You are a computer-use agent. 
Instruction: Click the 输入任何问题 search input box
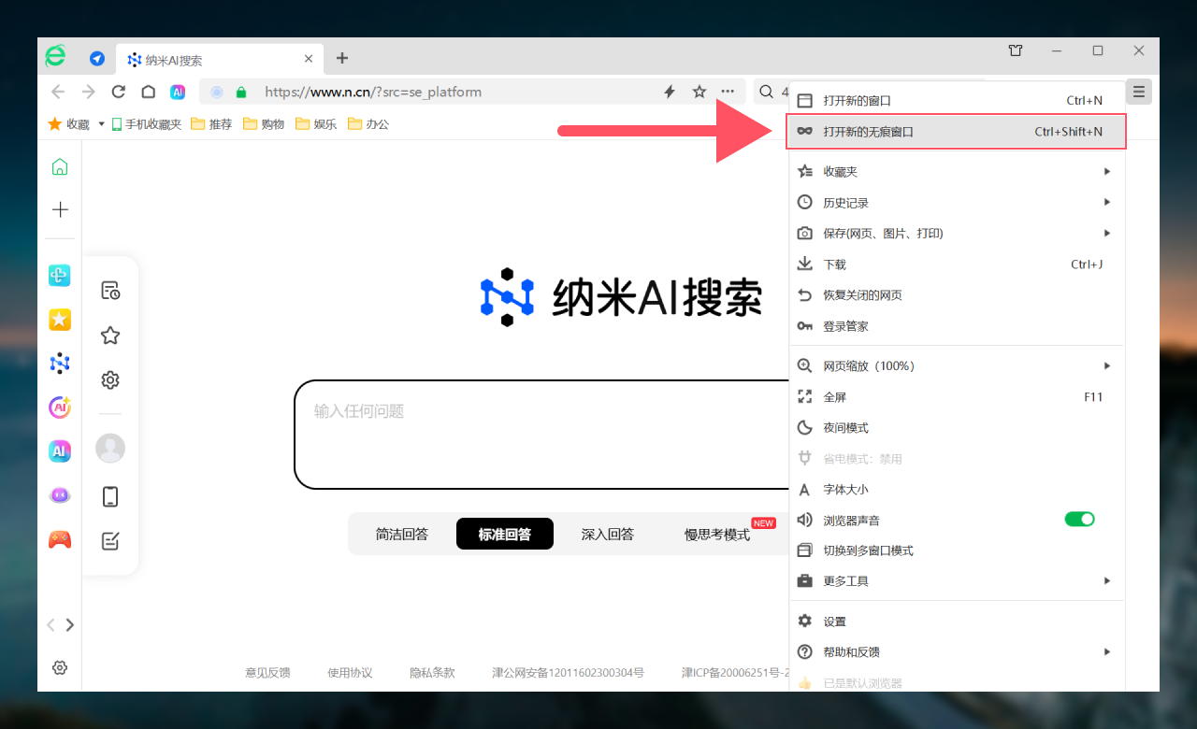pos(542,434)
